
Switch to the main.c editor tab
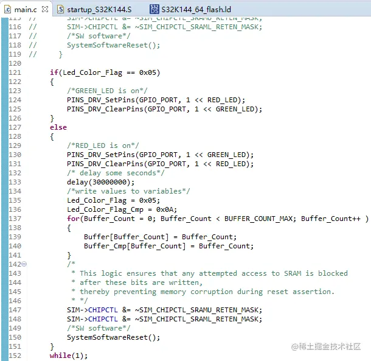pos(26,10)
